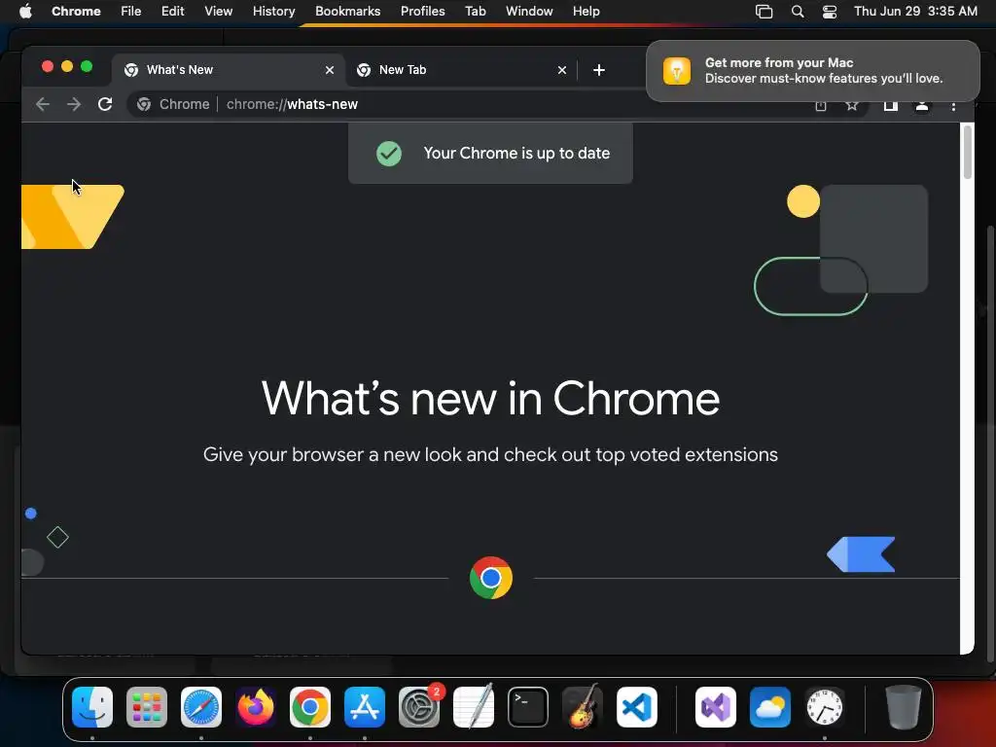This screenshot has width=996, height=747.
Task: Open the Profiles menu
Action: [422, 12]
